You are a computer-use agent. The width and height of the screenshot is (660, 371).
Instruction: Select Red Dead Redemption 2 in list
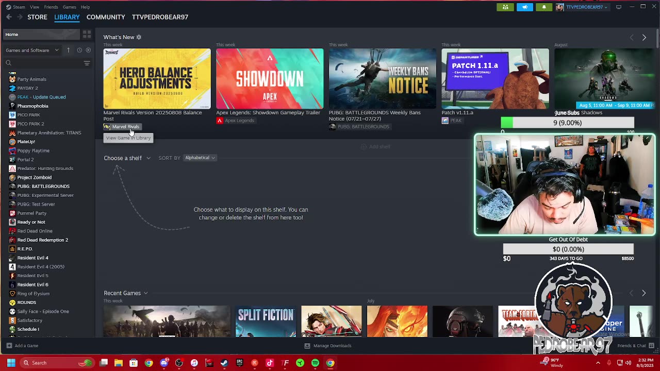point(42,240)
